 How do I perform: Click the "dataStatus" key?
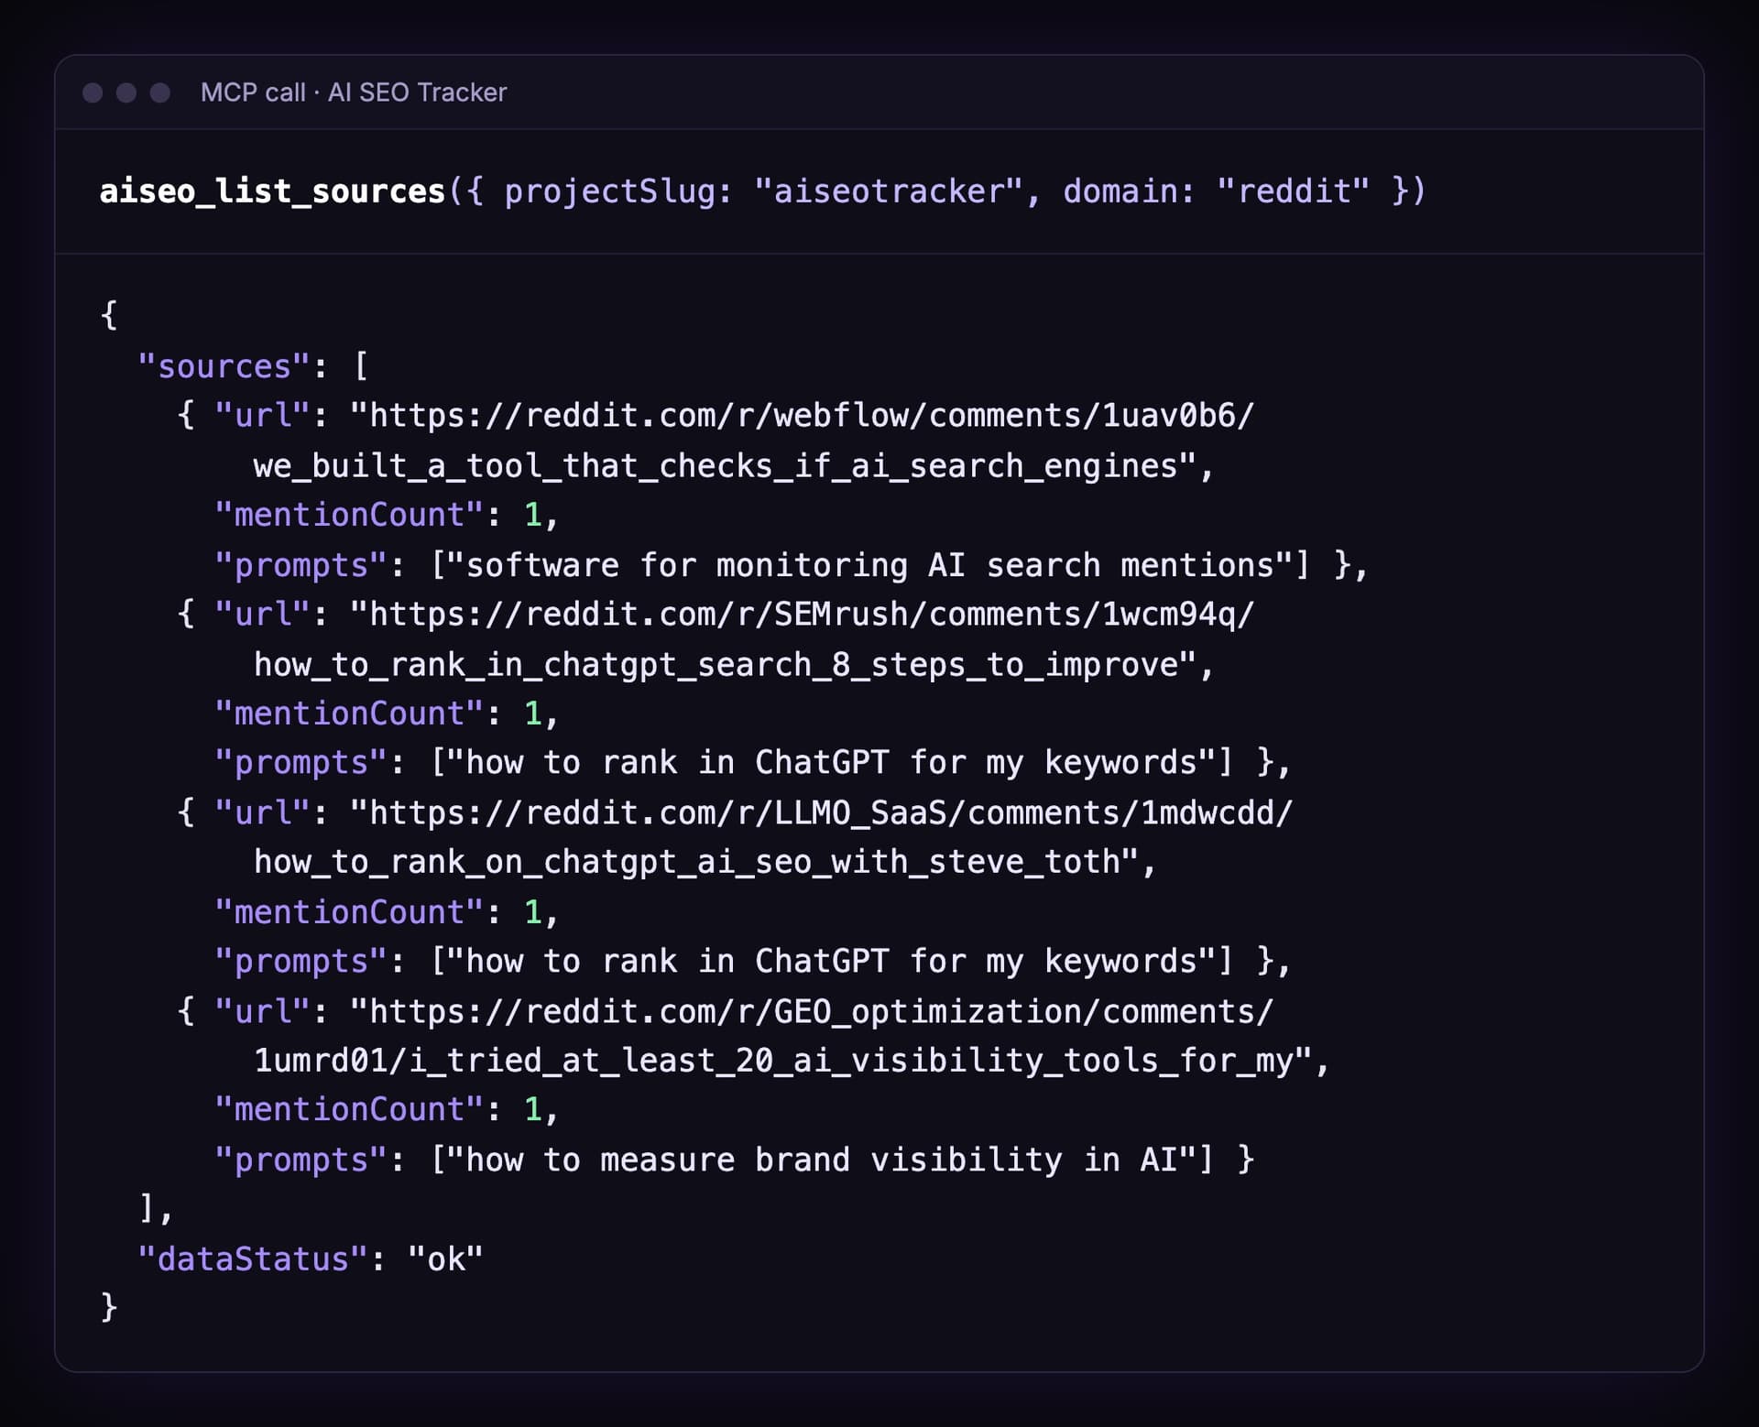click(253, 1259)
